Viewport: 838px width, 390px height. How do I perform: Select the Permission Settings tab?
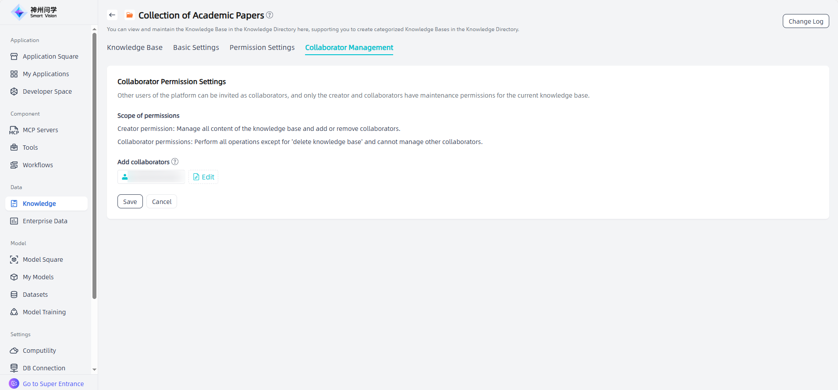pos(262,47)
